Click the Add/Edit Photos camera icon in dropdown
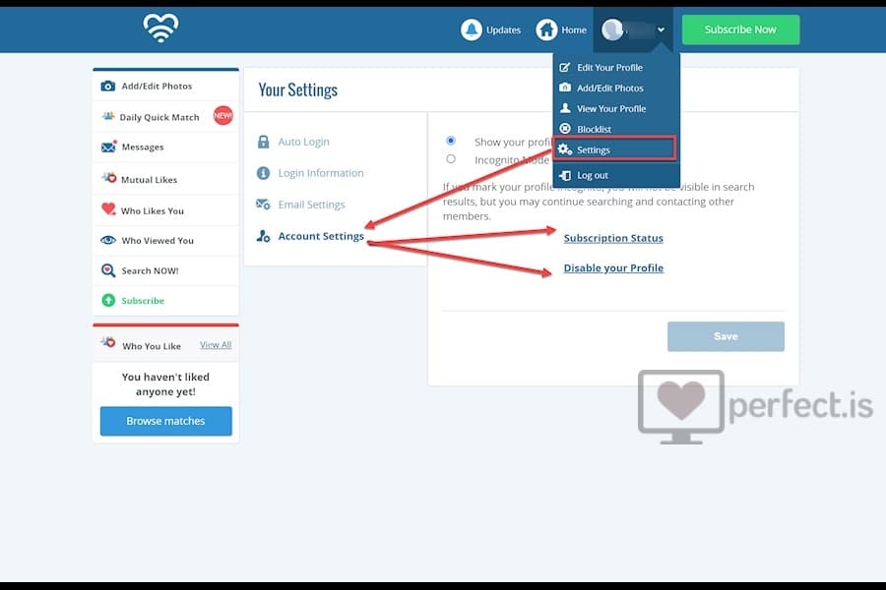 (564, 88)
